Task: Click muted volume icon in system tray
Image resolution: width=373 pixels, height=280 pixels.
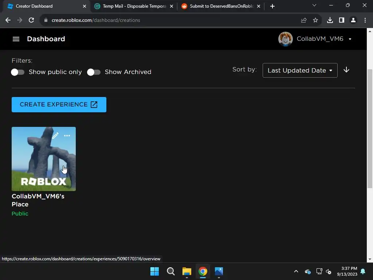Action: pyautogui.click(x=329, y=271)
